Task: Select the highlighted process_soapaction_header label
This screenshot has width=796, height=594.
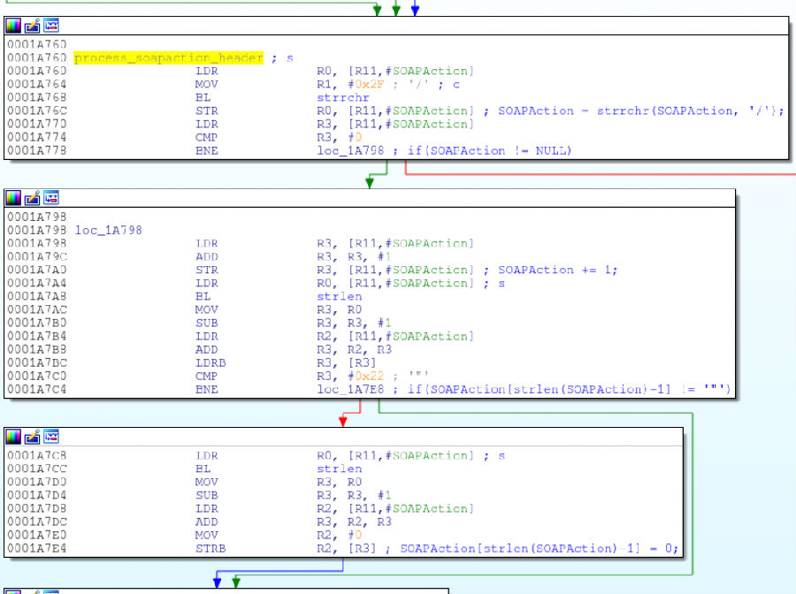Action: 169,57
